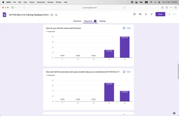Open the Develop menu
179x116 pixels.
click(50, 2)
